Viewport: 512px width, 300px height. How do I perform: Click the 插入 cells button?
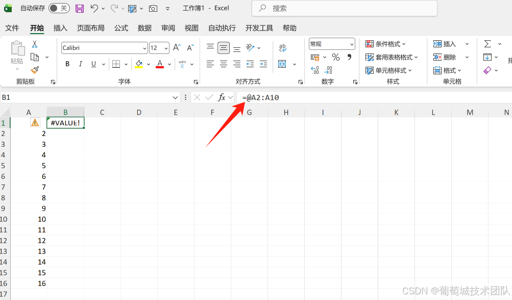[x=445, y=44]
